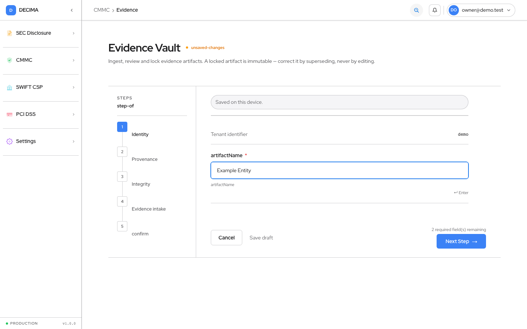The width and height of the screenshot is (527, 329).
Task: Expand the CMMC menu chevron
Action: point(74,60)
